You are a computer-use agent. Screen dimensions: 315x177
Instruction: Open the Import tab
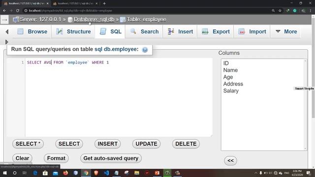click(252, 31)
